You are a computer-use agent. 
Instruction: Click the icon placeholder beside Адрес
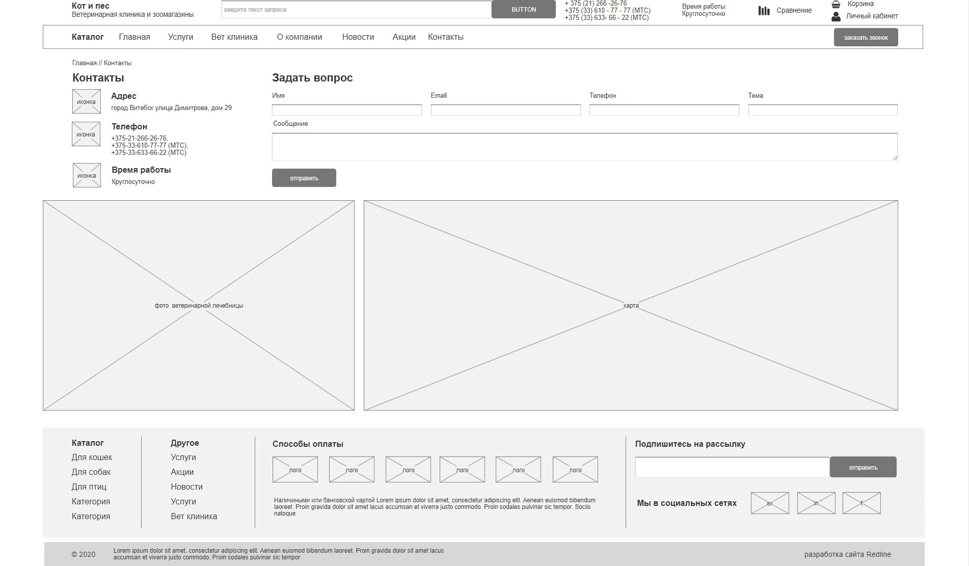coord(86,101)
